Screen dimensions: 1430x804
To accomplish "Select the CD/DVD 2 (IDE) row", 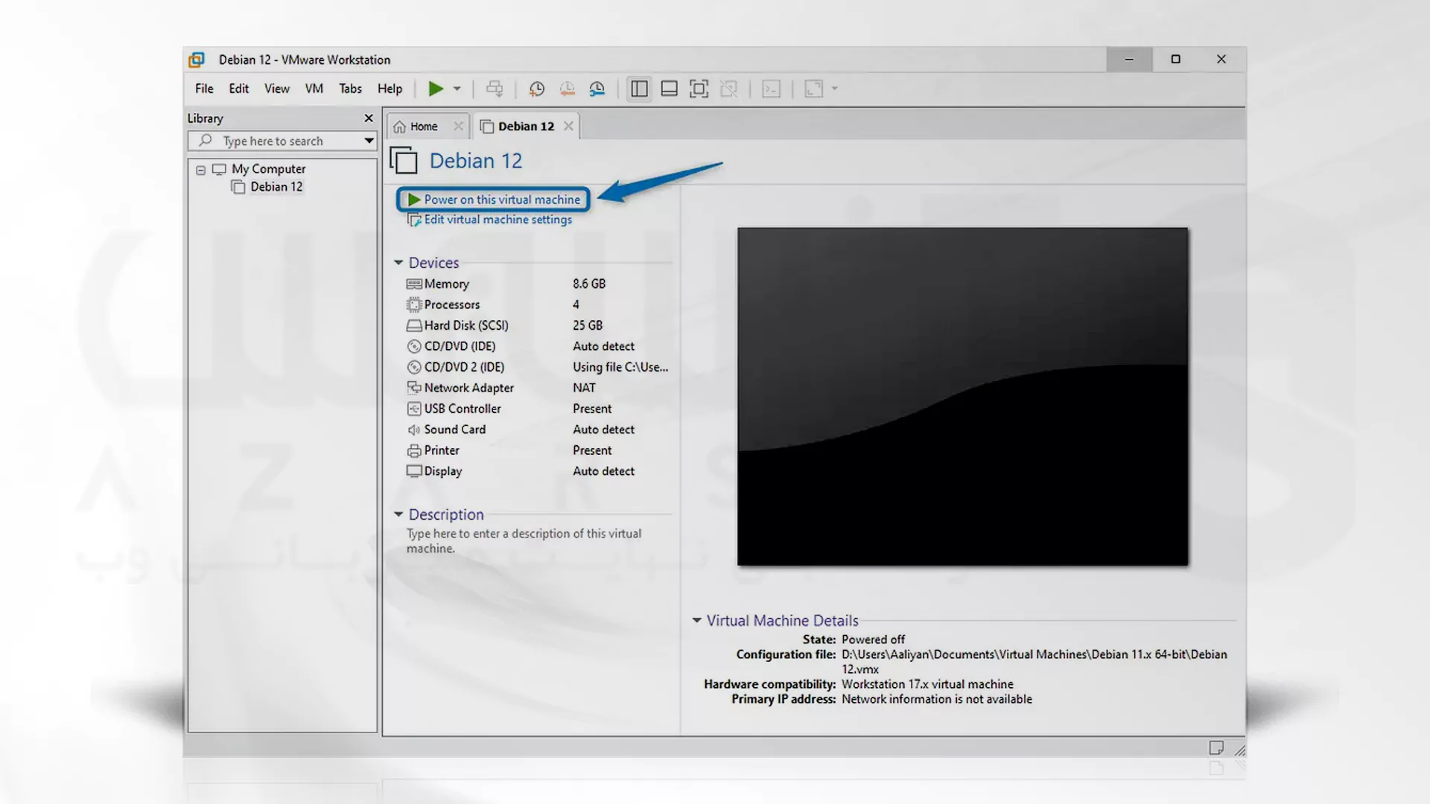I will (x=538, y=367).
